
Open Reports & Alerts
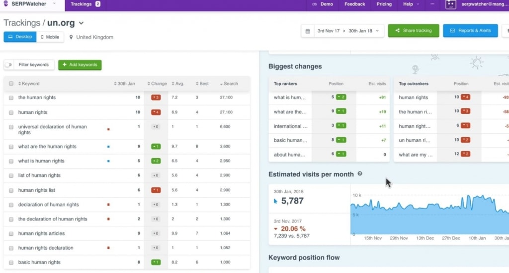[470, 30]
